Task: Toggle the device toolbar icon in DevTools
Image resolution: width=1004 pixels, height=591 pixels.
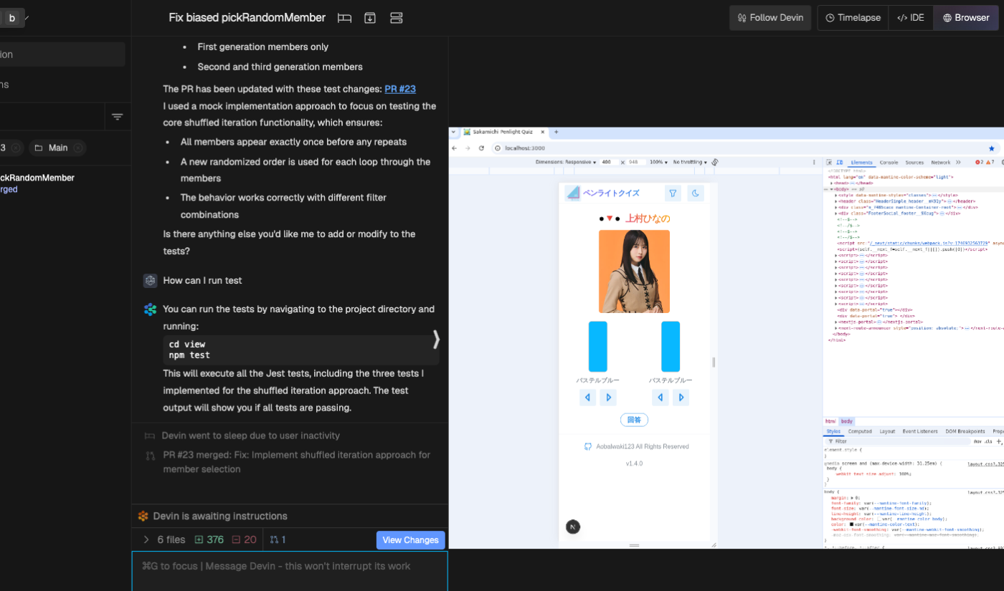Action: tap(840, 163)
